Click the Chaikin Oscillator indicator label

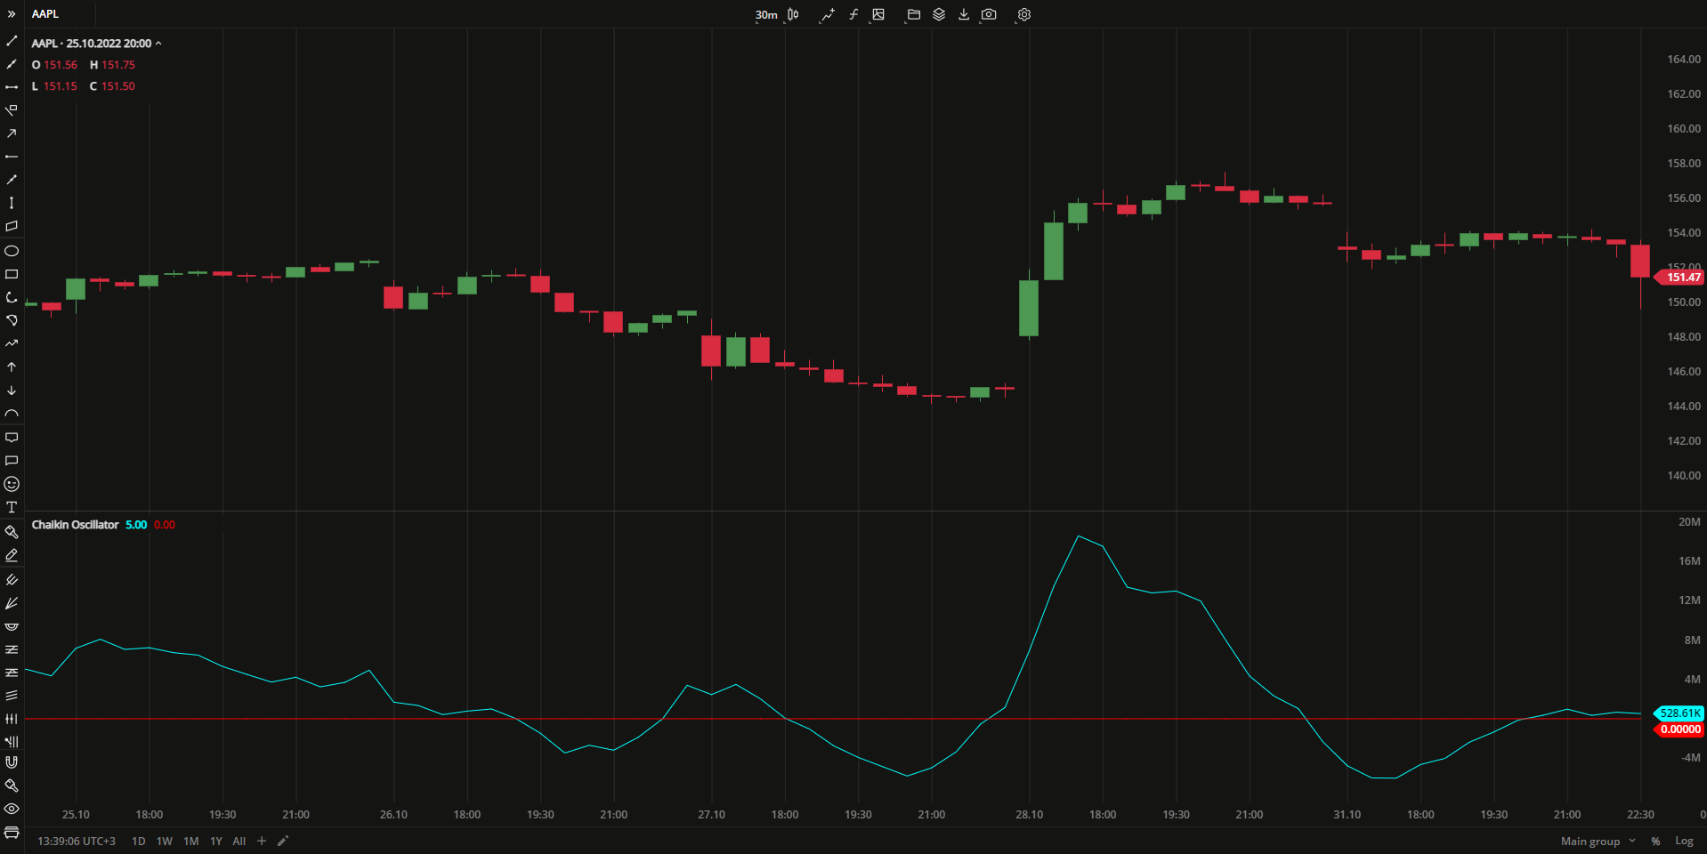point(75,525)
